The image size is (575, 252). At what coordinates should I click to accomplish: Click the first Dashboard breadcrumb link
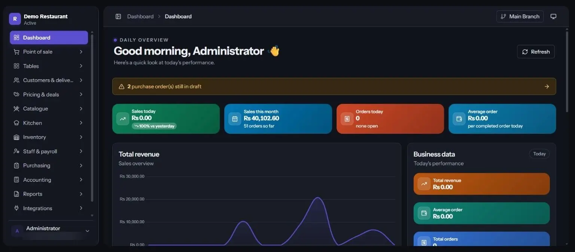click(x=140, y=16)
